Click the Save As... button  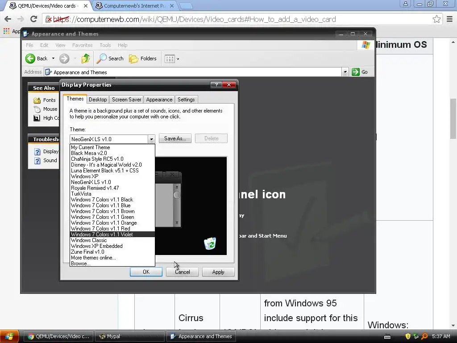tap(175, 138)
